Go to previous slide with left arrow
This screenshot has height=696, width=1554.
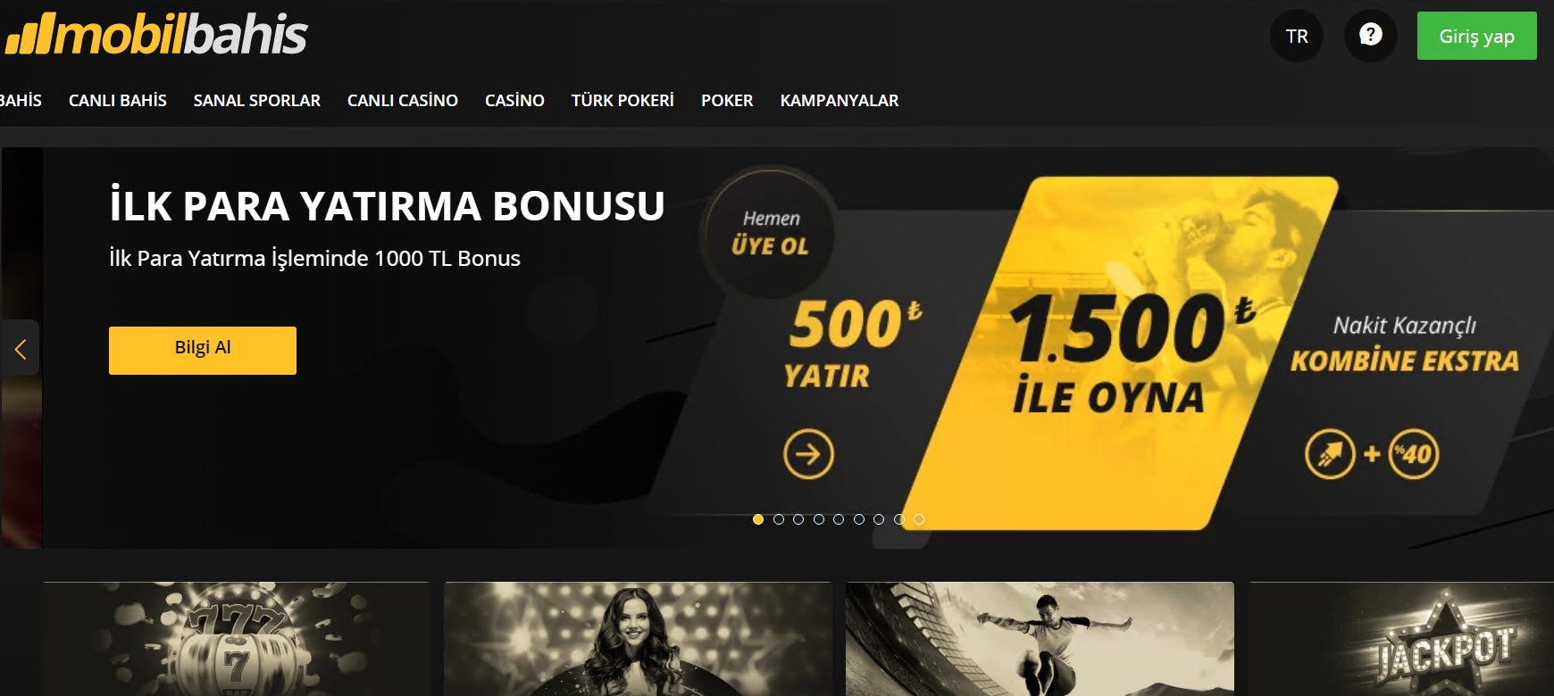pos(20,348)
